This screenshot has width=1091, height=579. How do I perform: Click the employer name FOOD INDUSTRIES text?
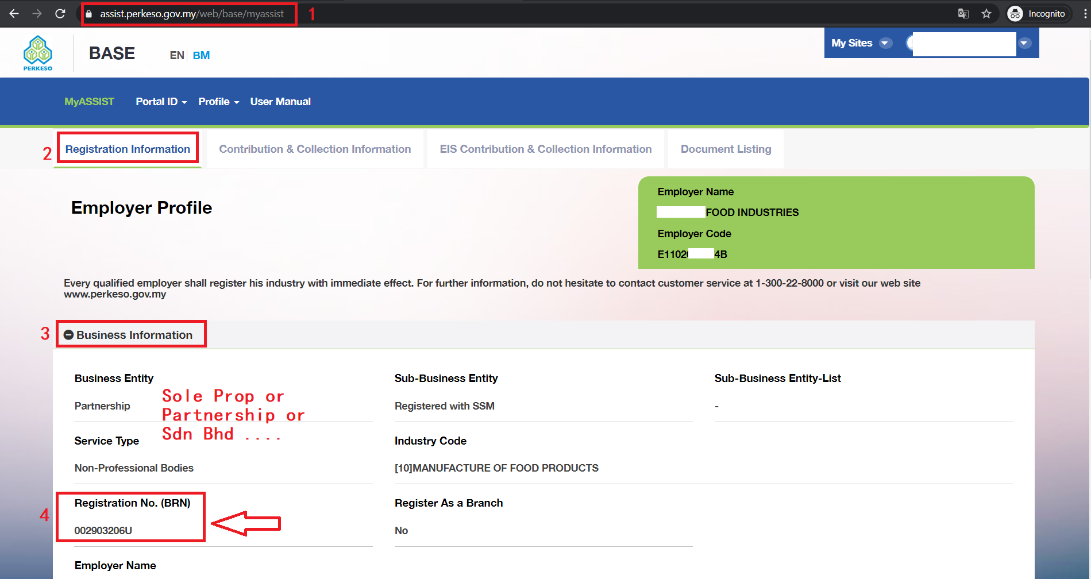(x=752, y=213)
